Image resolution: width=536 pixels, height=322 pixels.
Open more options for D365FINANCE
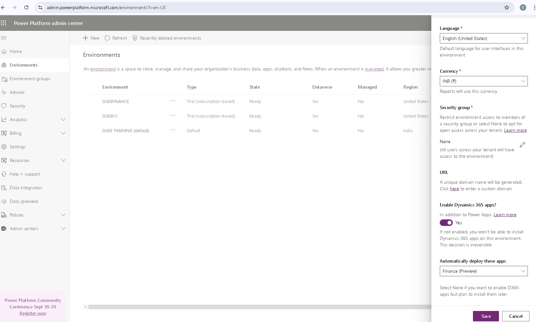173,101
